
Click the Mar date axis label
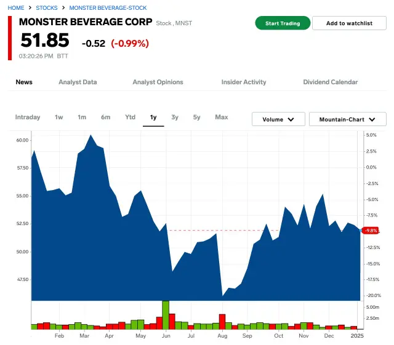click(84, 336)
